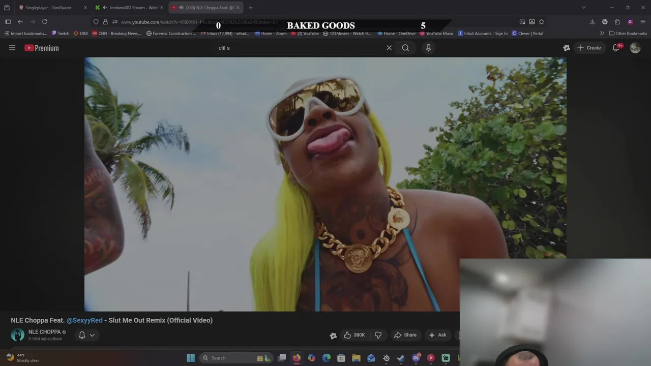Viewport: 651px width, 366px height.
Task: Click the video player to pause
Action: [x=325, y=184]
